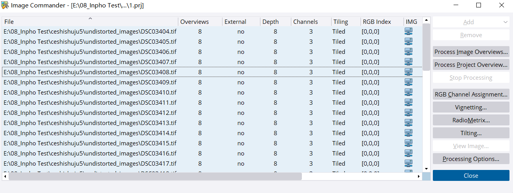
Task: Click the IMG icon for DSC03413.tif row
Action: click(x=409, y=123)
